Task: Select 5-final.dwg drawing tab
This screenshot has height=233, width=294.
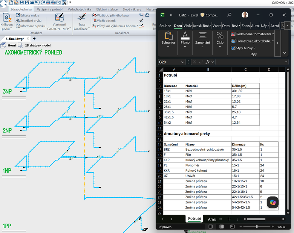Action: pyautogui.click(x=15, y=39)
